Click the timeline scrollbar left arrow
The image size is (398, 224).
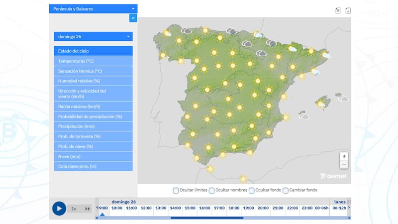[x=97, y=218]
